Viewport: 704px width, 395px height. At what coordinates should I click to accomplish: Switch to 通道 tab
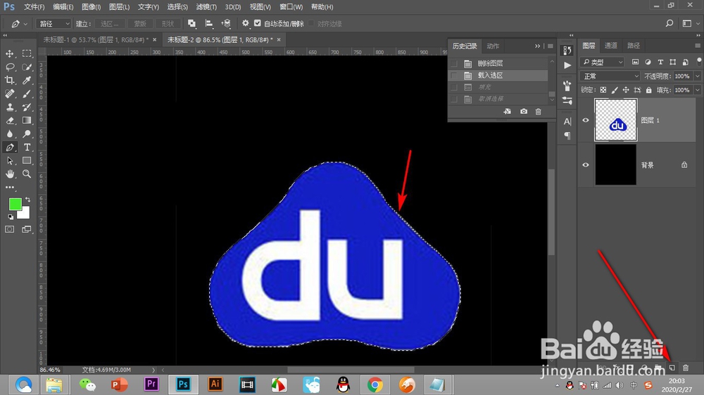(610, 45)
